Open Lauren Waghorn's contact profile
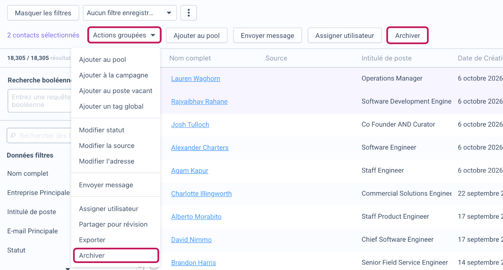This screenshot has width=503, height=270. [x=196, y=78]
